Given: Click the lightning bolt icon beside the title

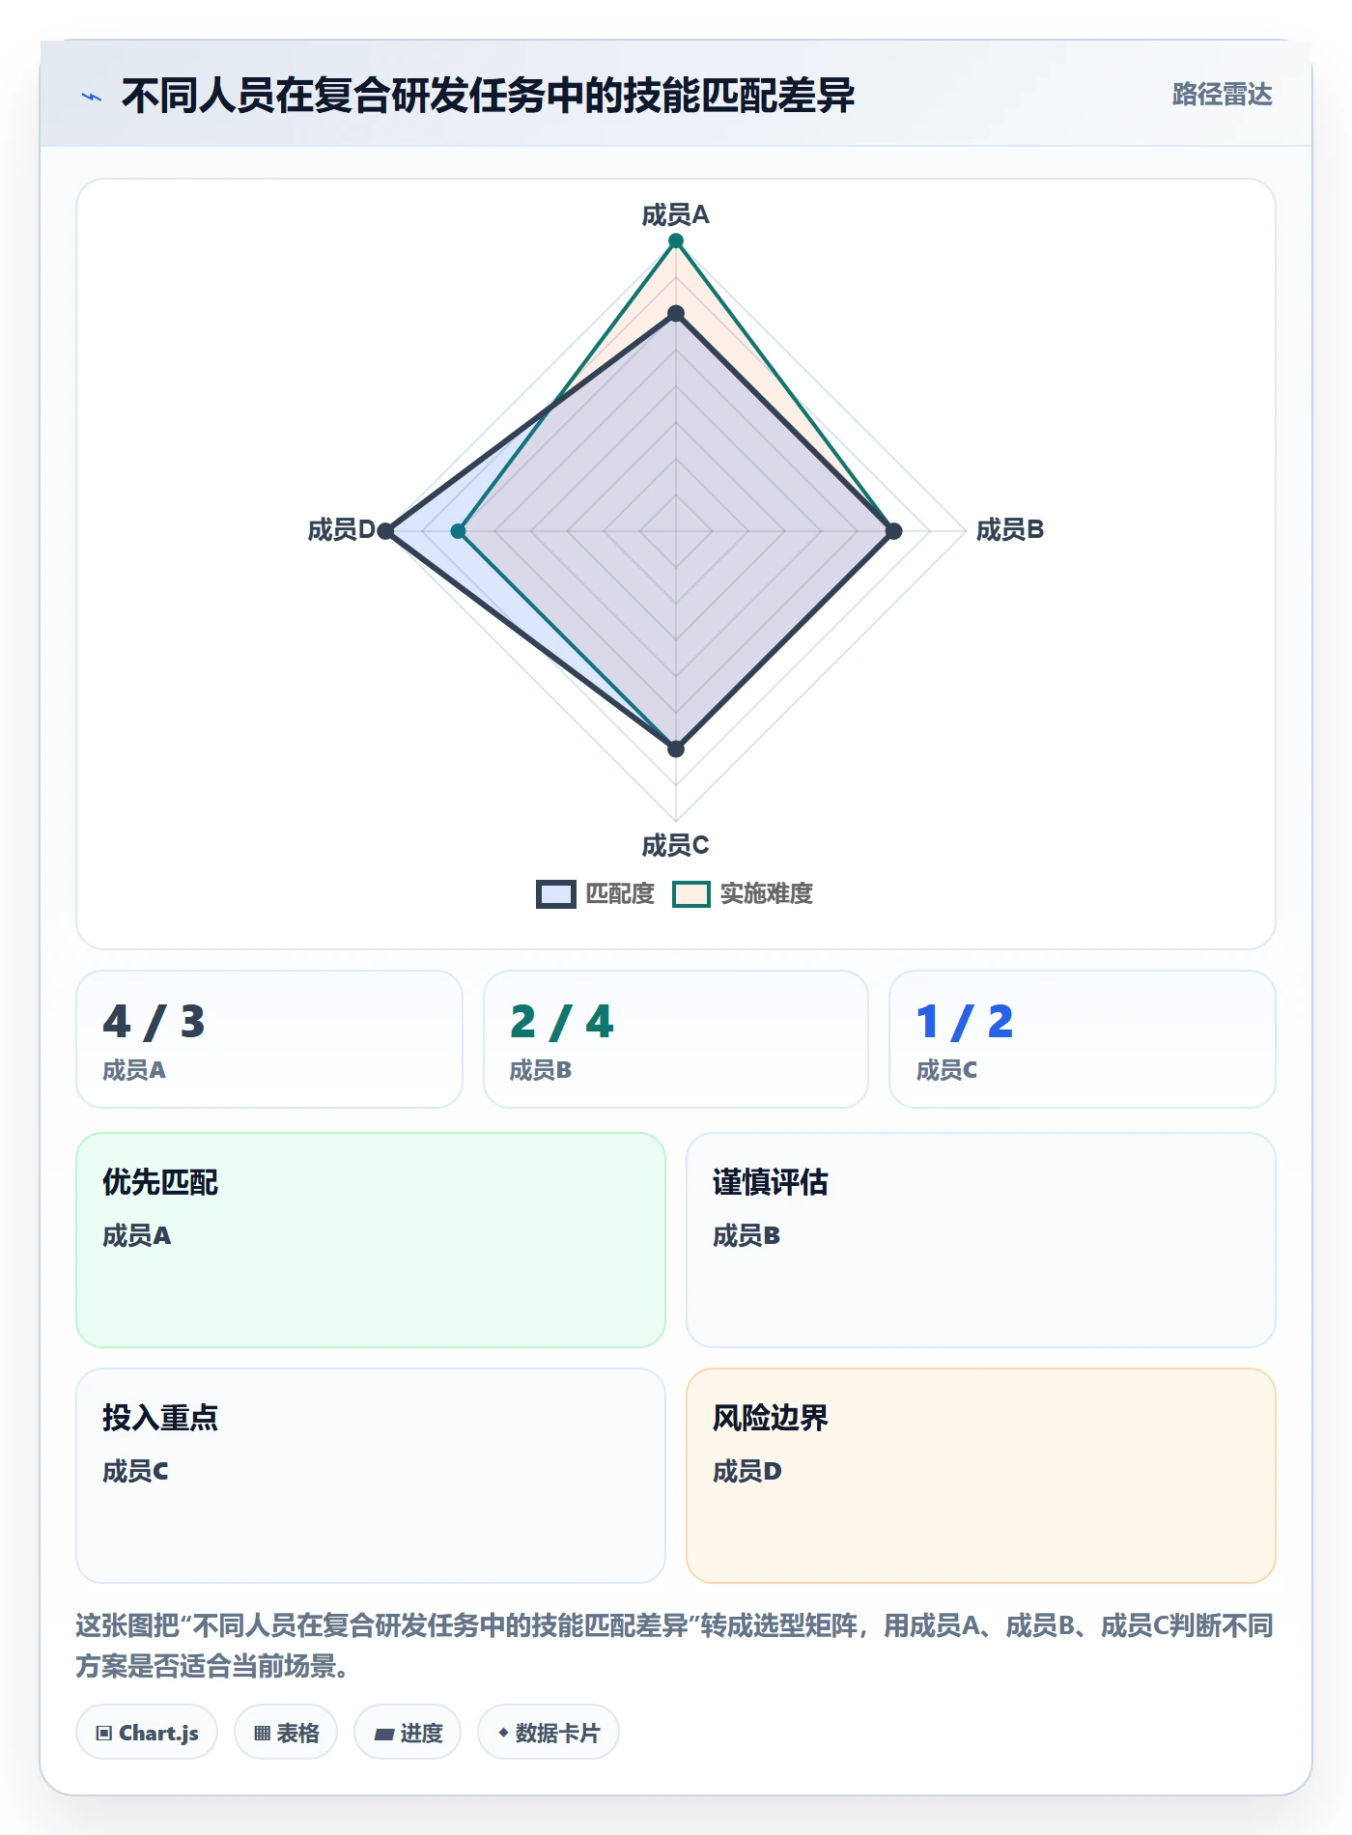Looking at the screenshot, I should point(91,97).
